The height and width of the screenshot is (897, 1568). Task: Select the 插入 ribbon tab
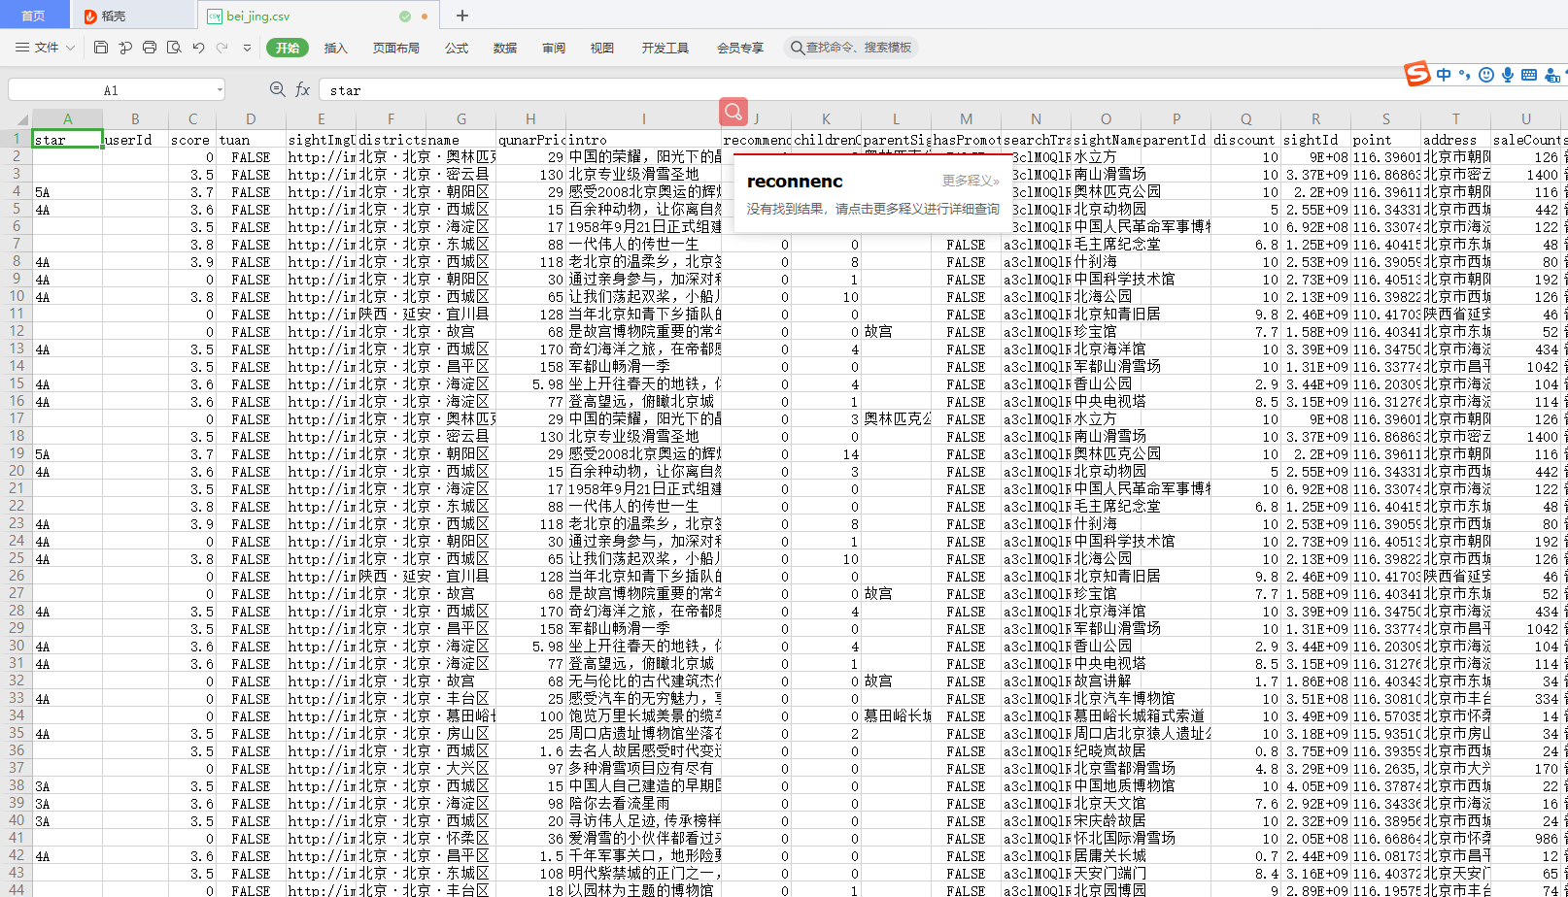coord(335,48)
